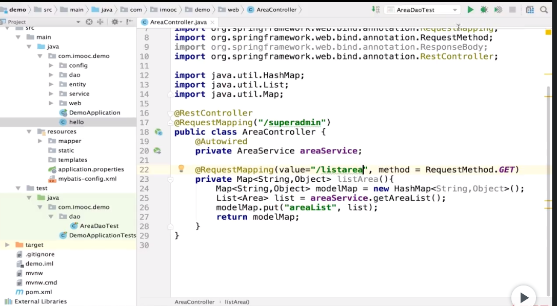The height and width of the screenshot is (306, 557).
Task: Click src in navigation breadcrumb
Action: (48, 10)
